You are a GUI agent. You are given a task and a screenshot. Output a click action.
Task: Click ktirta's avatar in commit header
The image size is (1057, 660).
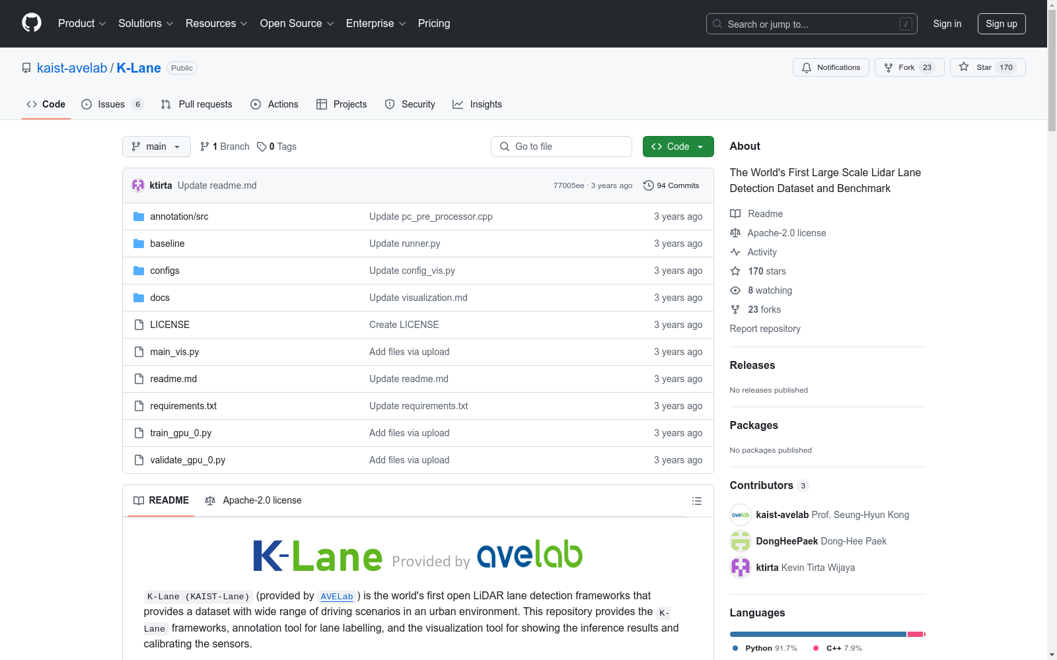pyautogui.click(x=138, y=185)
